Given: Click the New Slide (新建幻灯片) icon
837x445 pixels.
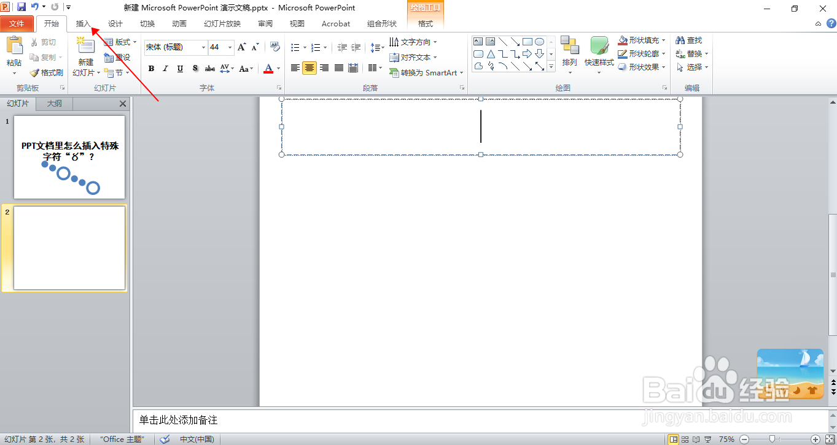Looking at the screenshot, I should 85,47.
